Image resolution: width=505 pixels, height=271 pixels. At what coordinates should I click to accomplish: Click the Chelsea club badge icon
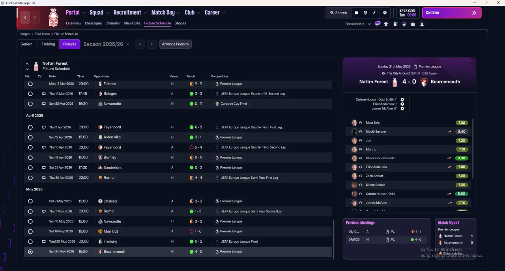pyautogui.click(x=100, y=201)
